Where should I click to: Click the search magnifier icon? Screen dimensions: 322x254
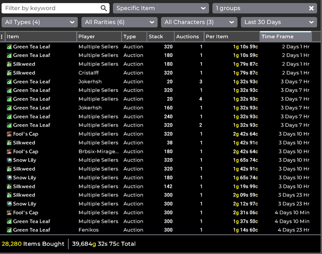coord(104,8)
